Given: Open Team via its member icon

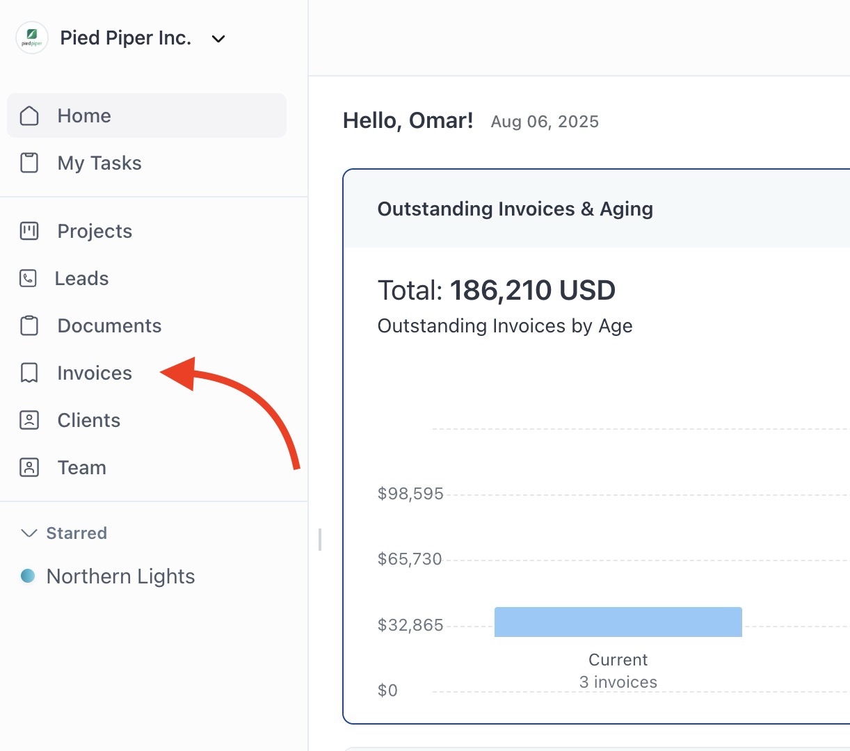Looking at the screenshot, I should (29, 467).
